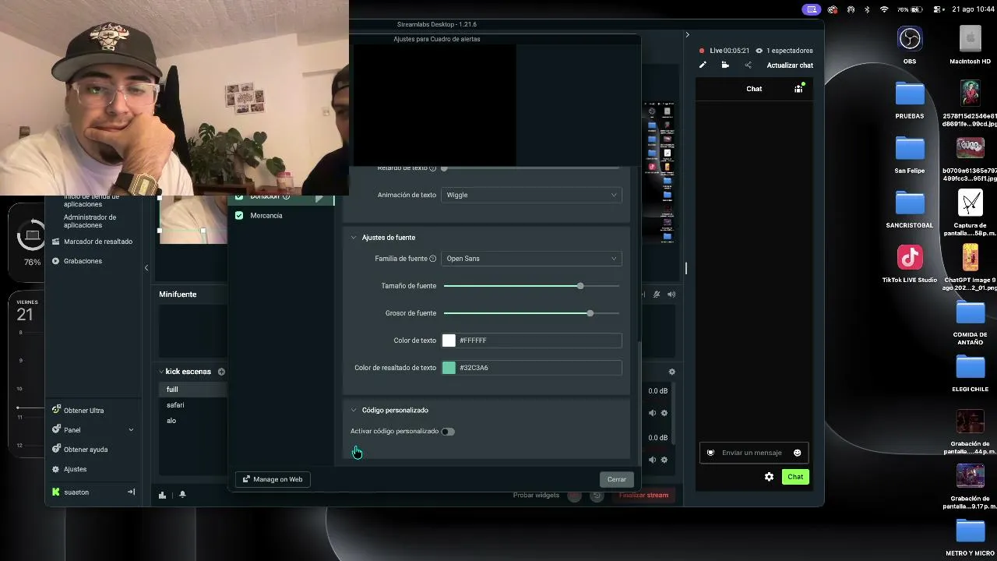Adjust the Grosor de fuente slider
Screen dimensions: 997x561
pos(531,313)
